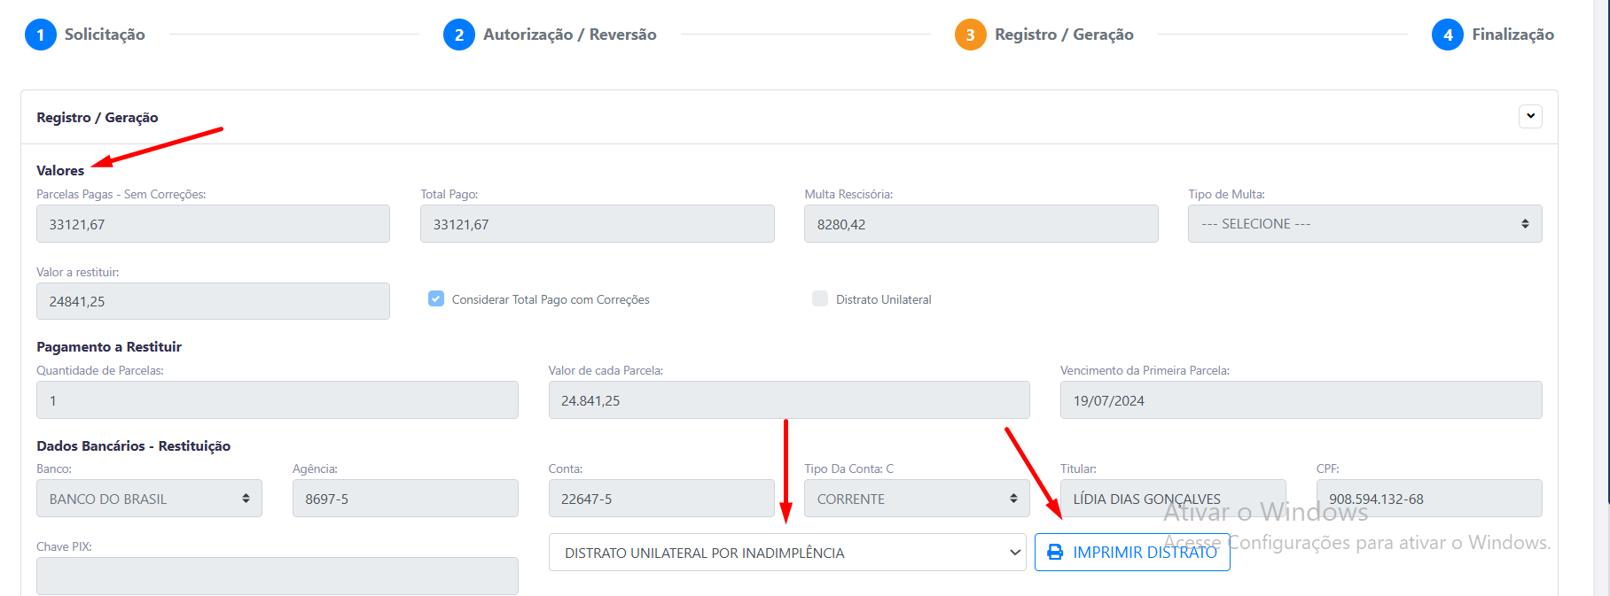The width and height of the screenshot is (1610, 596).
Task: Open the Tipo Da Conta dropdown
Action: pos(917,499)
